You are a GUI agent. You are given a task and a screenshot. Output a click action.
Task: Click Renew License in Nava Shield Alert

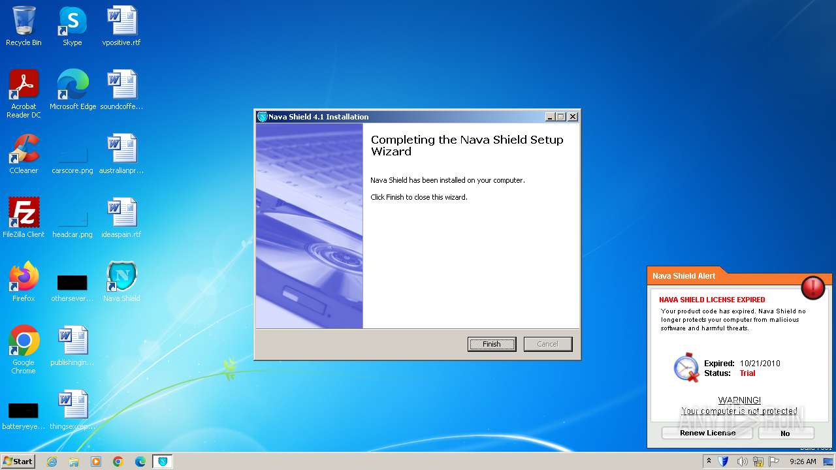point(707,433)
